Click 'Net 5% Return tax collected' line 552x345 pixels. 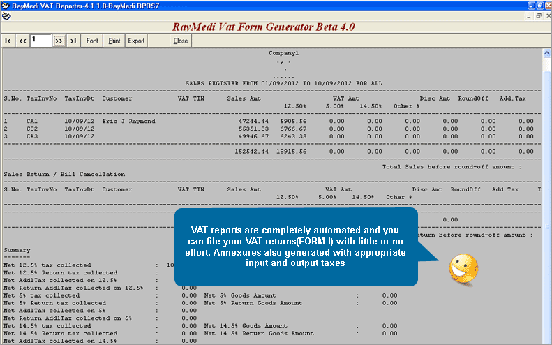coord(55,303)
